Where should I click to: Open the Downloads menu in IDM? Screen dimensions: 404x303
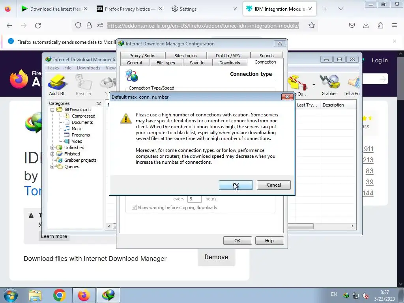pos(88,68)
